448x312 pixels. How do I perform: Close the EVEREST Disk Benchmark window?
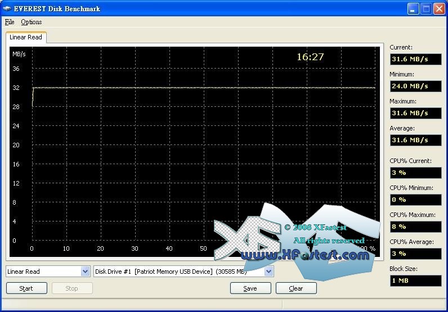click(x=439, y=8)
